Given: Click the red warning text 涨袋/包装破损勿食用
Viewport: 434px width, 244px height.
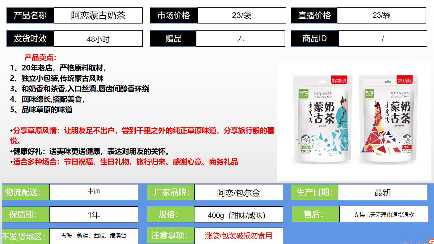Looking at the screenshot, I should coord(239,236).
